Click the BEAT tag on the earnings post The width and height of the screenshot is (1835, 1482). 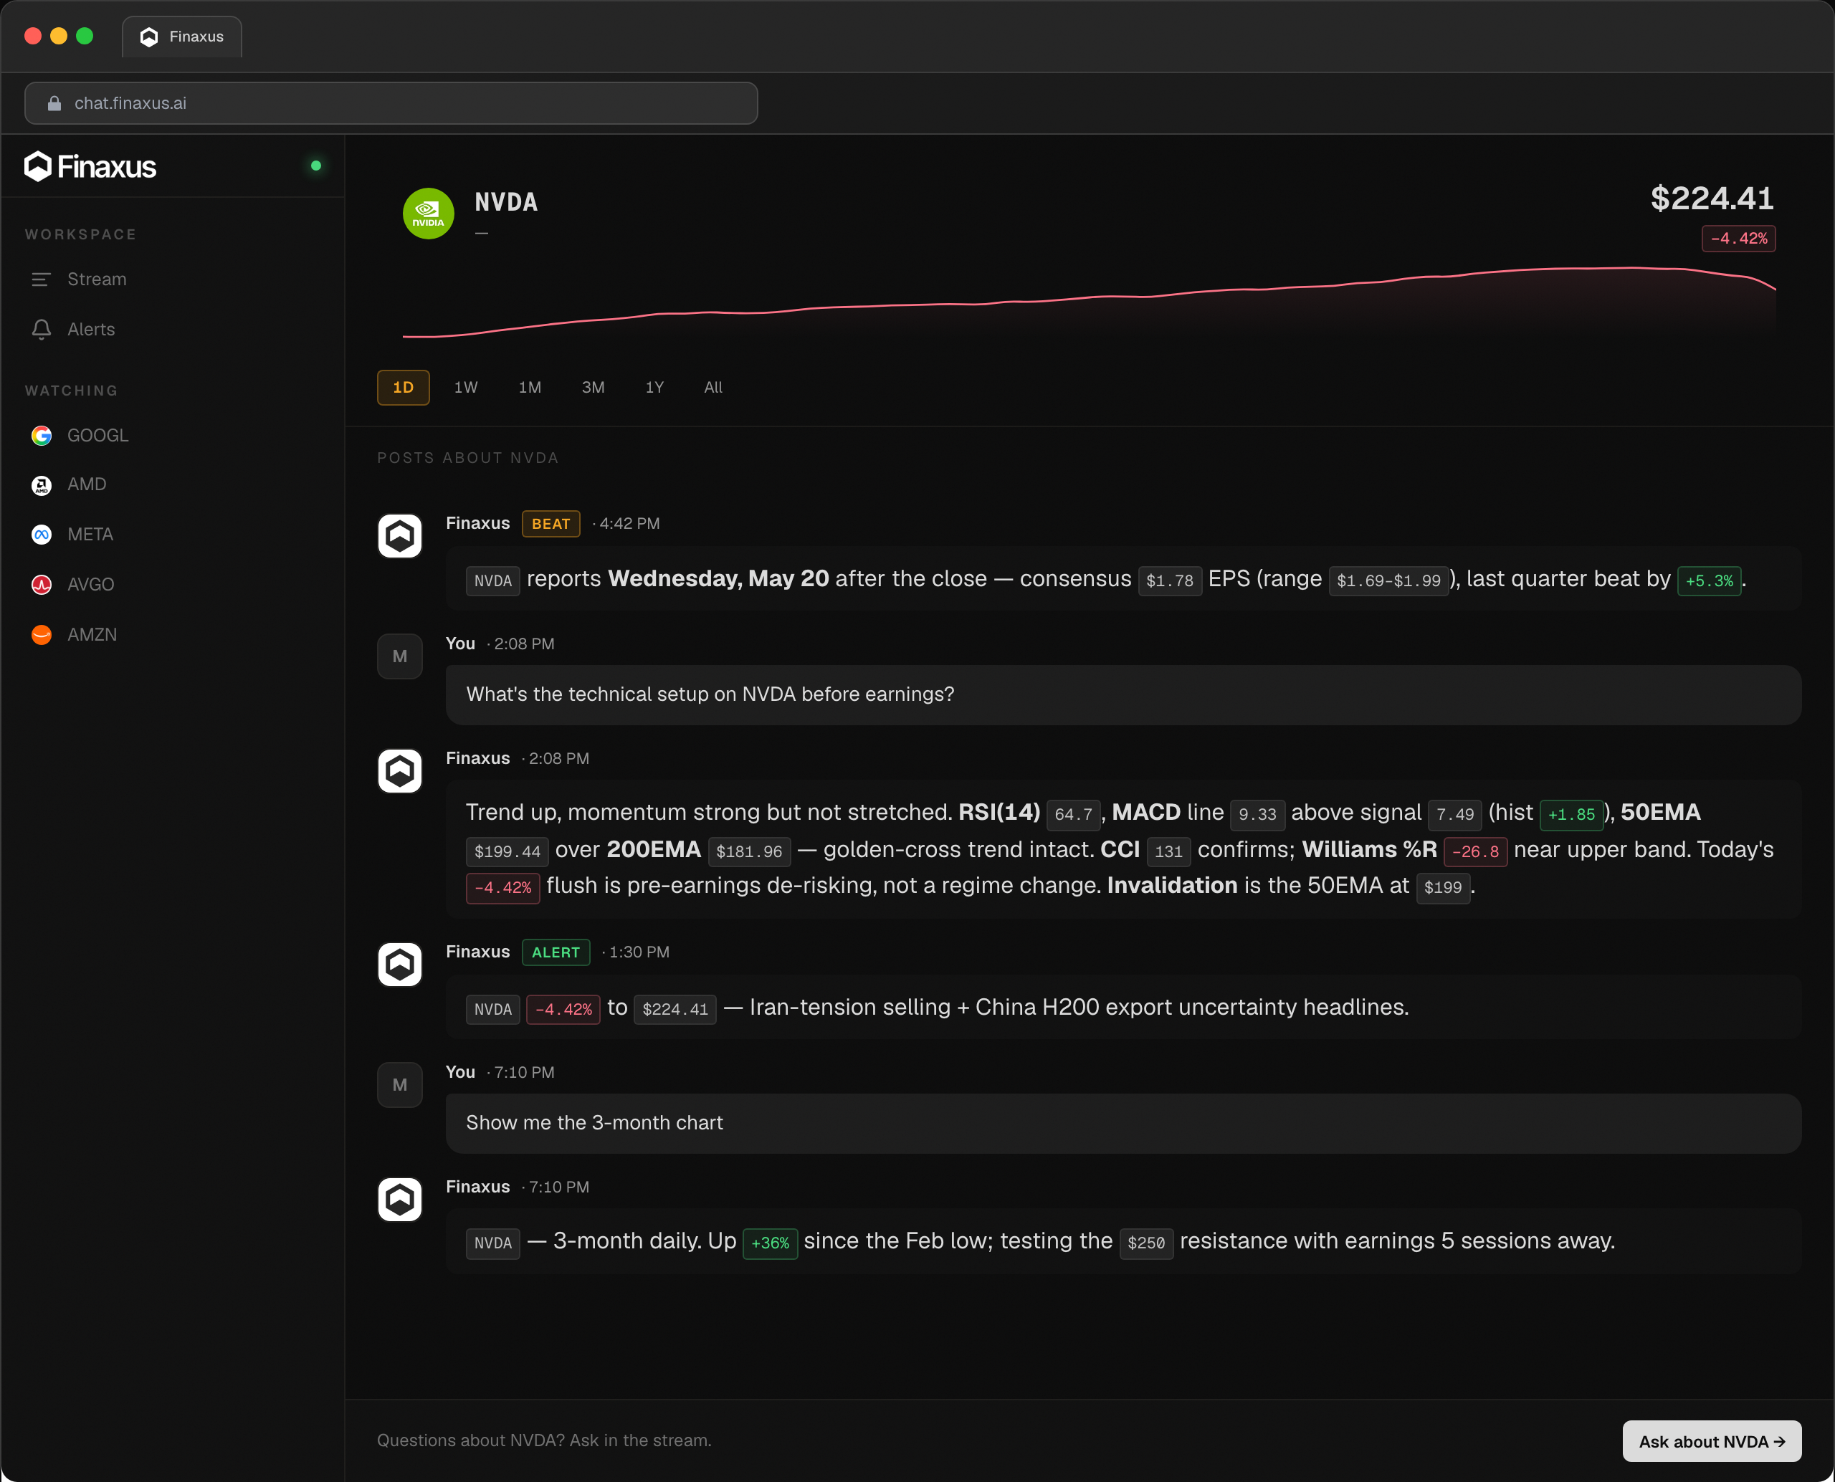[x=550, y=524]
